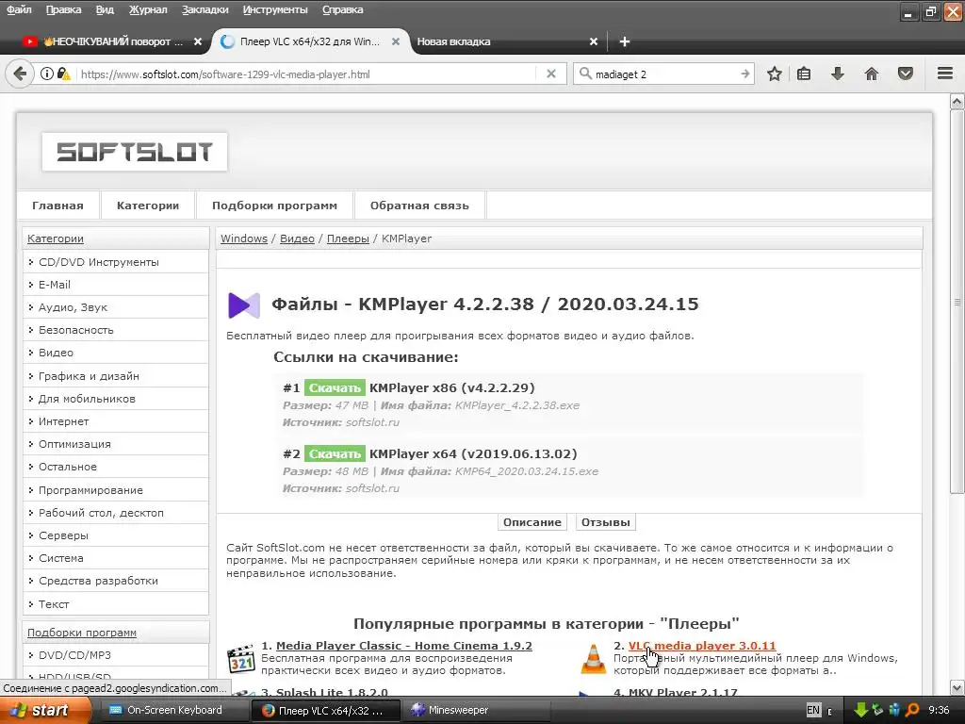
Task: Open E-Mail category
Action: (x=116, y=285)
